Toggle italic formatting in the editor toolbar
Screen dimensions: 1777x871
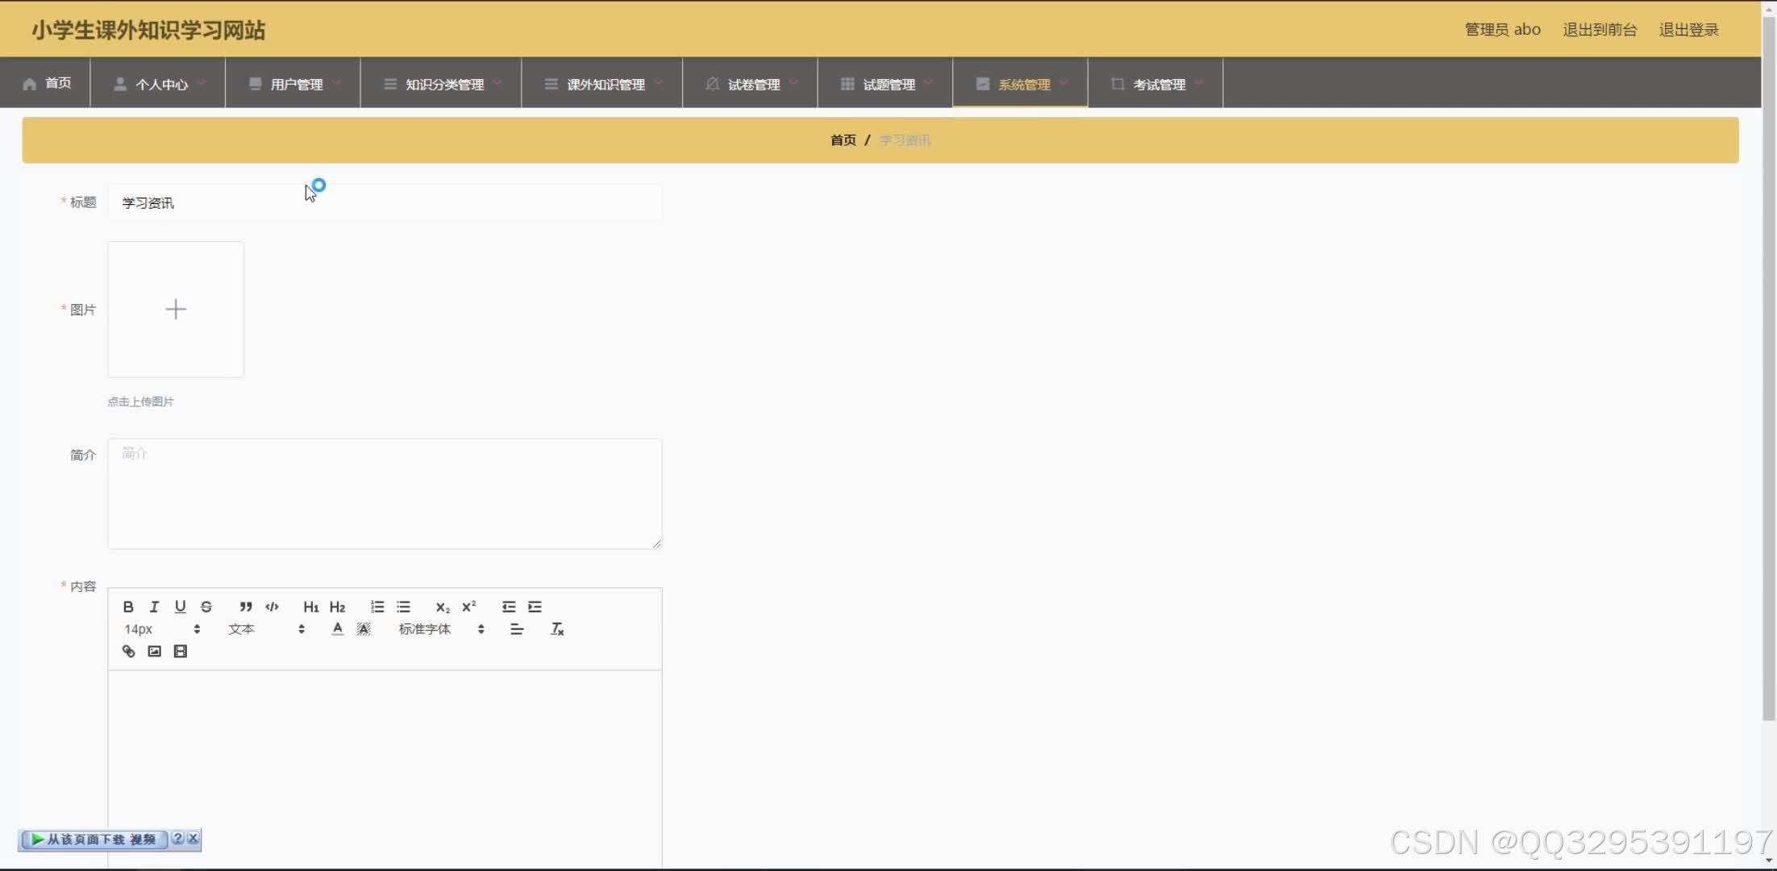coord(154,606)
